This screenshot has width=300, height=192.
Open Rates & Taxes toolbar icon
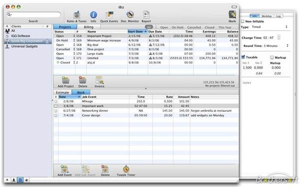76,15
